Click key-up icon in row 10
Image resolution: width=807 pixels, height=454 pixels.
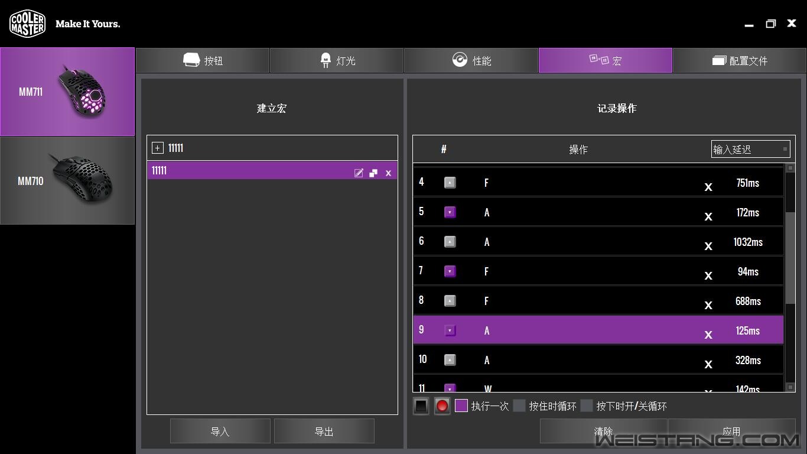(450, 360)
